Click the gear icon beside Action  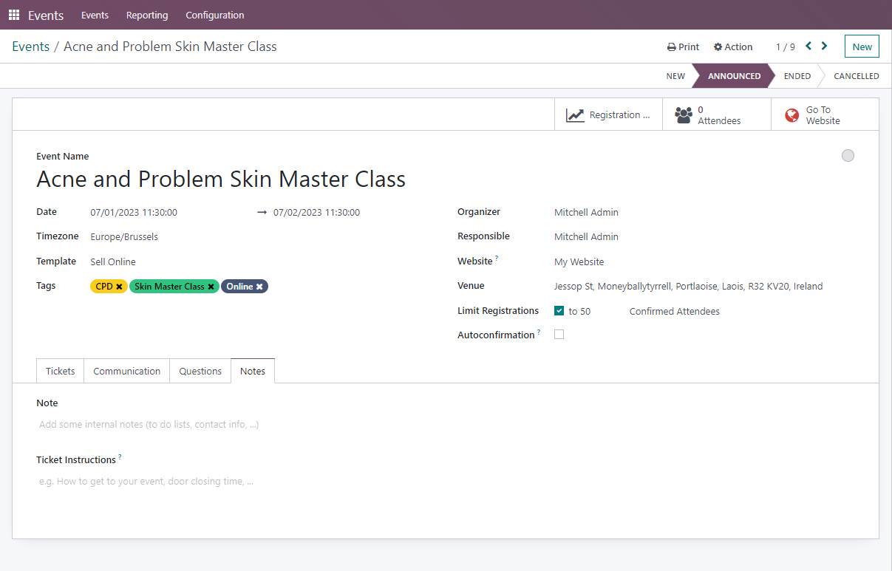[x=718, y=47]
